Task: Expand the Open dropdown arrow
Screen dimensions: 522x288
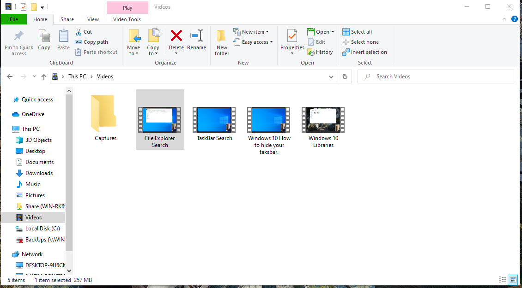Action: (x=332, y=32)
